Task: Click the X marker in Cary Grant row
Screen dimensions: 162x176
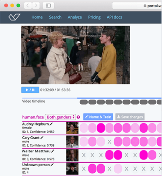Action: pos(109,142)
